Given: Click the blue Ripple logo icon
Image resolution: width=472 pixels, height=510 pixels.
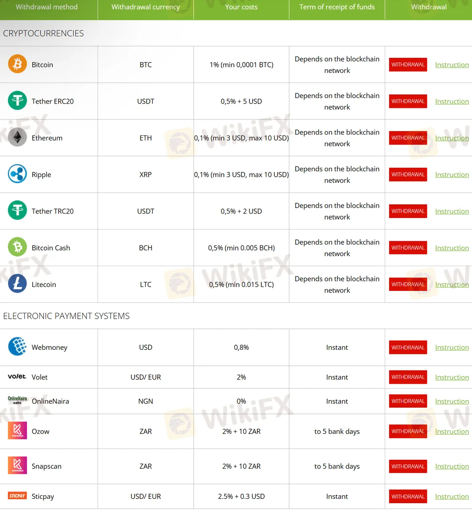Looking at the screenshot, I should [x=18, y=174].
